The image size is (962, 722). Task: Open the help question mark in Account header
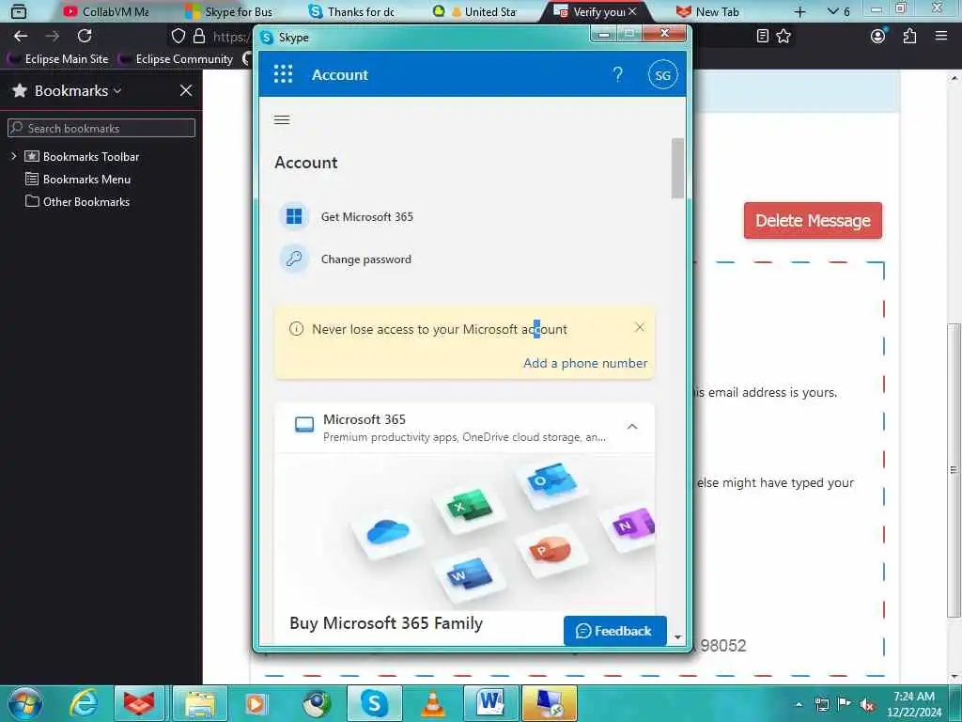618,74
